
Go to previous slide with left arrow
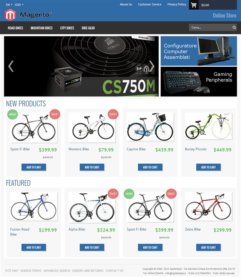click(x=11, y=66)
